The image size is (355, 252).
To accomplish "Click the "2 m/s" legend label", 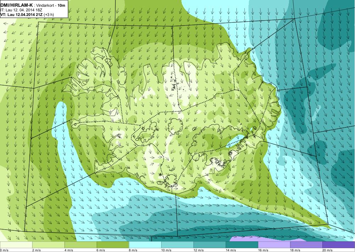I will (x=37, y=250).
